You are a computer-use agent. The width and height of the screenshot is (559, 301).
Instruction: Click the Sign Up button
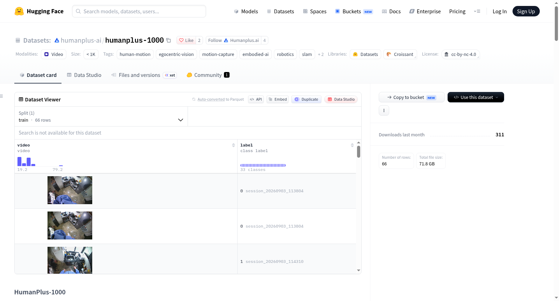tap(526, 11)
